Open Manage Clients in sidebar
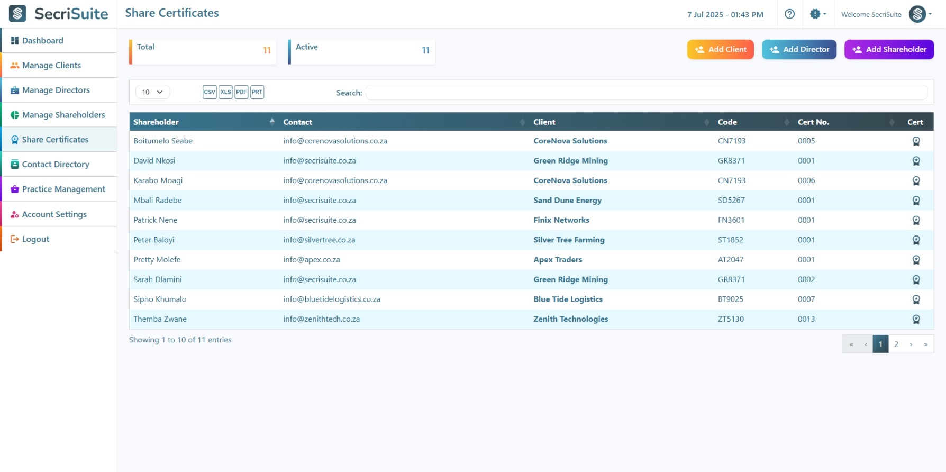This screenshot has width=946, height=472. 59,66
